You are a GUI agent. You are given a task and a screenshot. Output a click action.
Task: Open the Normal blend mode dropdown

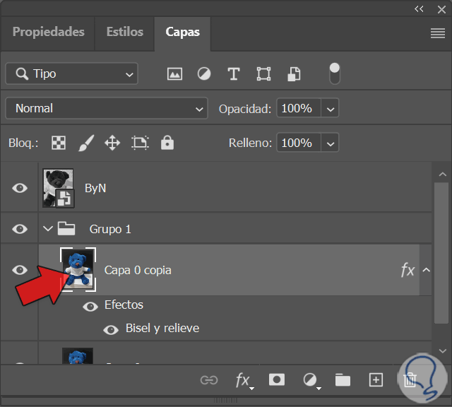[x=107, y=108]
